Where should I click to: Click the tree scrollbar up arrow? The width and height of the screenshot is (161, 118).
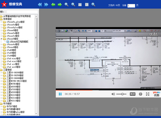pyautogui.click(x=36, y=16)
